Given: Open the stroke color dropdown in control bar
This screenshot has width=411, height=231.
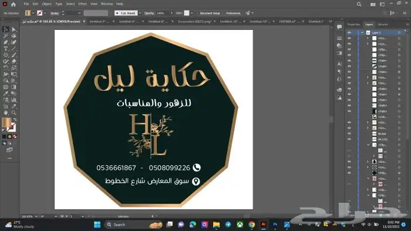Looking at the screenshot, I should 45,13.
